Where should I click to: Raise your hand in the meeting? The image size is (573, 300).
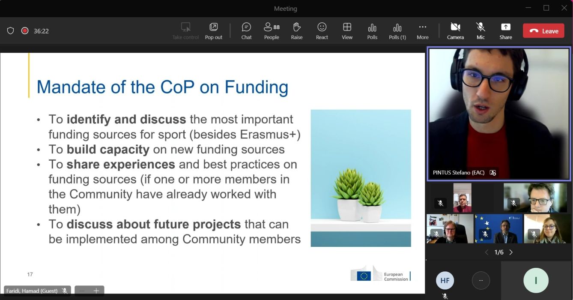coord(297,31)
